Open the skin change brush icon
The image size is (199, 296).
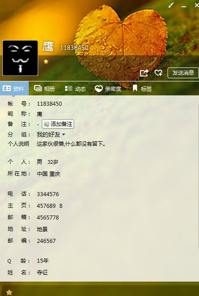pos(171,5)
